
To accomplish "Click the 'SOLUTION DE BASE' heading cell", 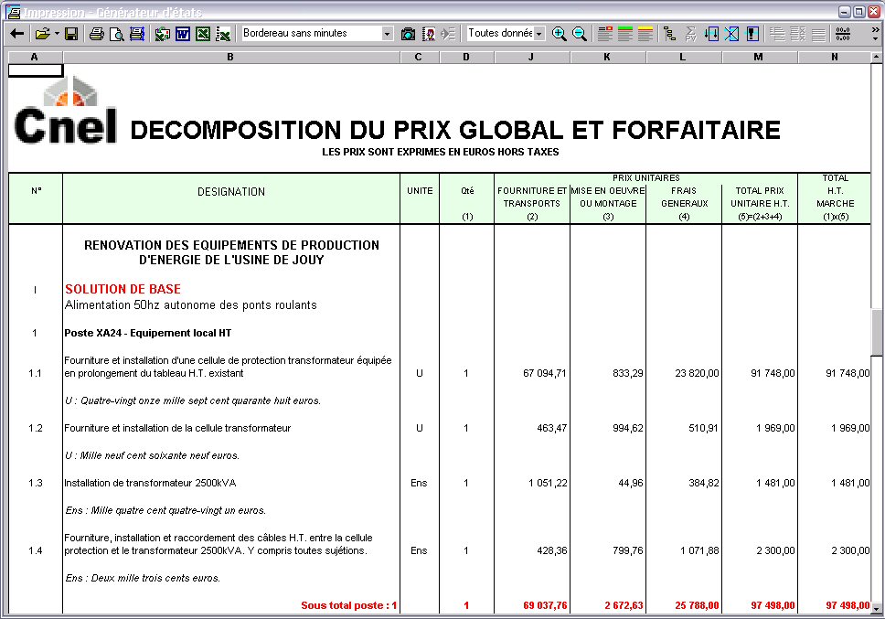I will click(x=123, y=289).
